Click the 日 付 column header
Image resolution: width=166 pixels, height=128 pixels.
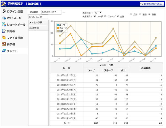[67, 68]
